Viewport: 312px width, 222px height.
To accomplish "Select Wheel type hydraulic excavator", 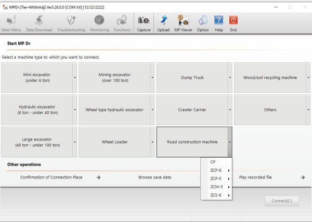I will (x=114, y=110).
